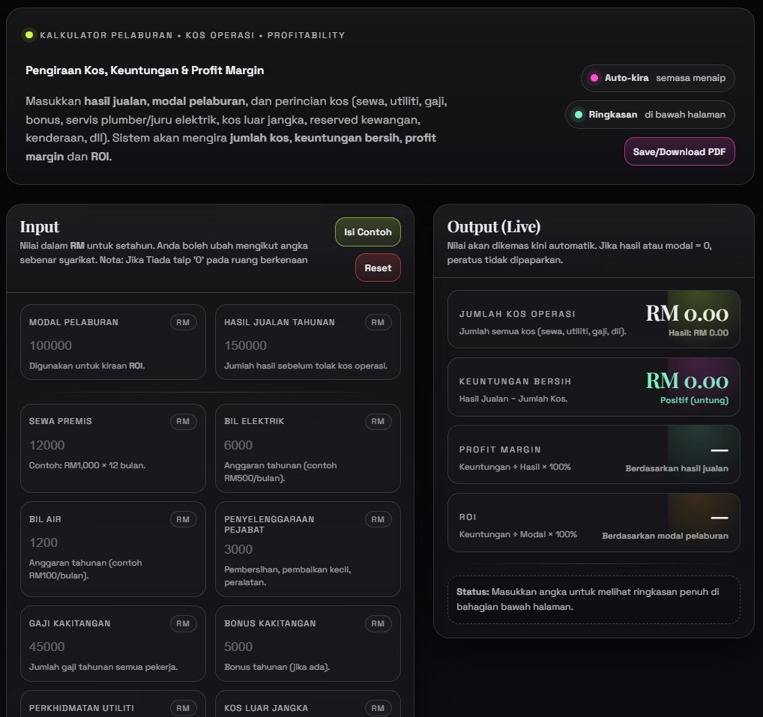Viewport: 763px width, 717px height.
Task: Click the Keuntungan Bersih RM 0.00 value
Action: point(687,381)
